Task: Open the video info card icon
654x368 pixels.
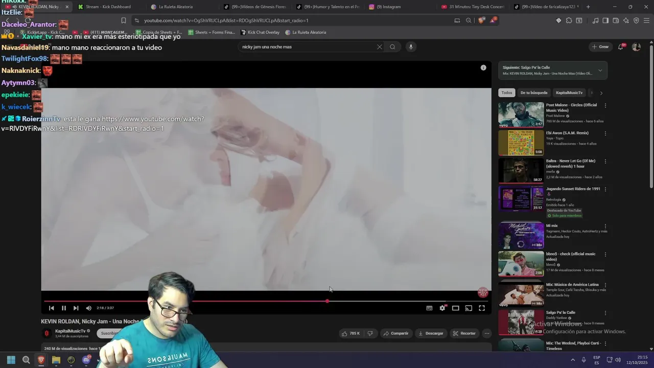Action: point(483,67)
